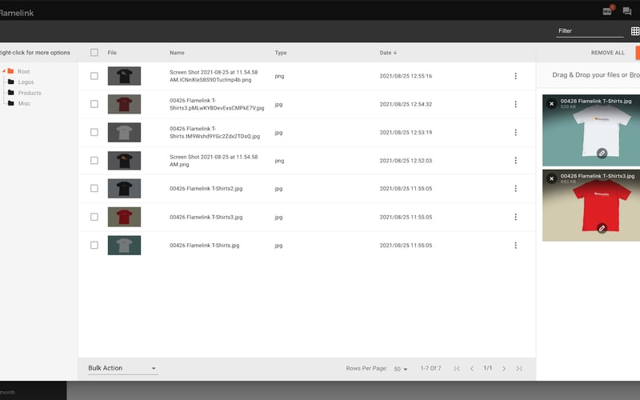Image resolution: width=640 pixels, height=400 pixels.
Task: Check the Screen Shot ICNnXIeSBS9DTucImp4b.png row
Action: click(94, 76)
